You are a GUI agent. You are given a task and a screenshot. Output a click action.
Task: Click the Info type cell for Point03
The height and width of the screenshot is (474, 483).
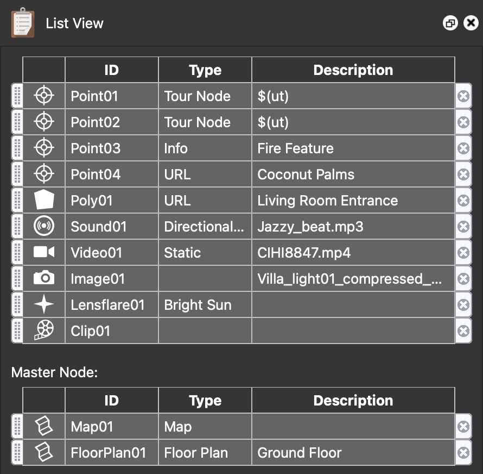pyautogui.click(x=205, y=148)
